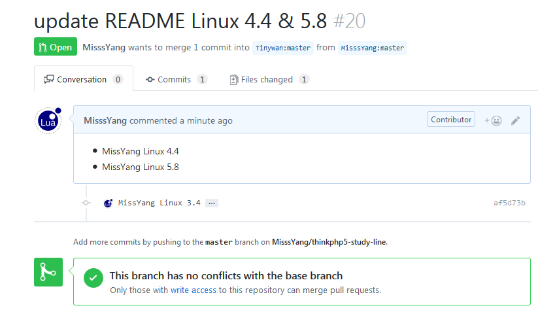Open MisssYang/thinkphp5-study-line repository link
Viewport: 538px width, 312px height.
(329, 242)
